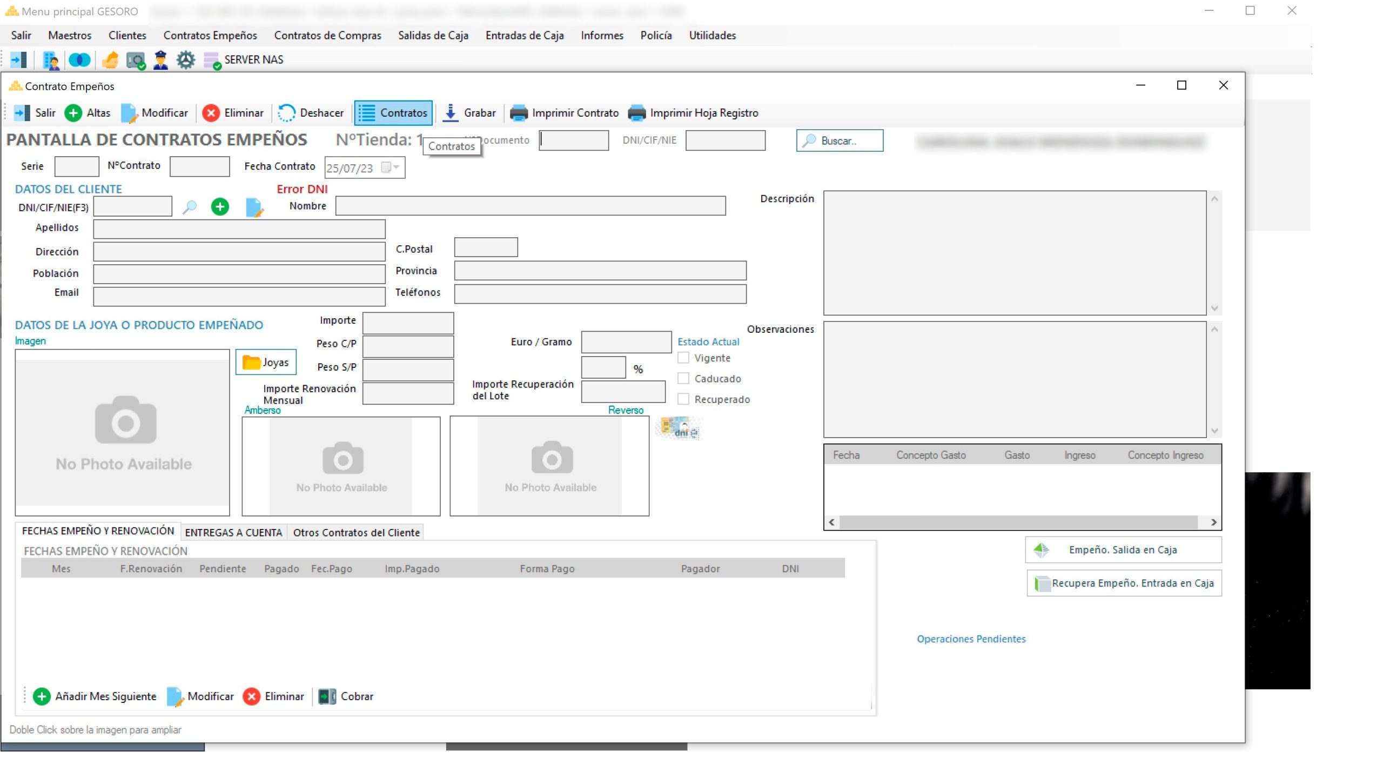The width and height of the screenshot is (1383, 778).
Task: Open the Salidas de Caja menu
Action: tap(433, 36)
